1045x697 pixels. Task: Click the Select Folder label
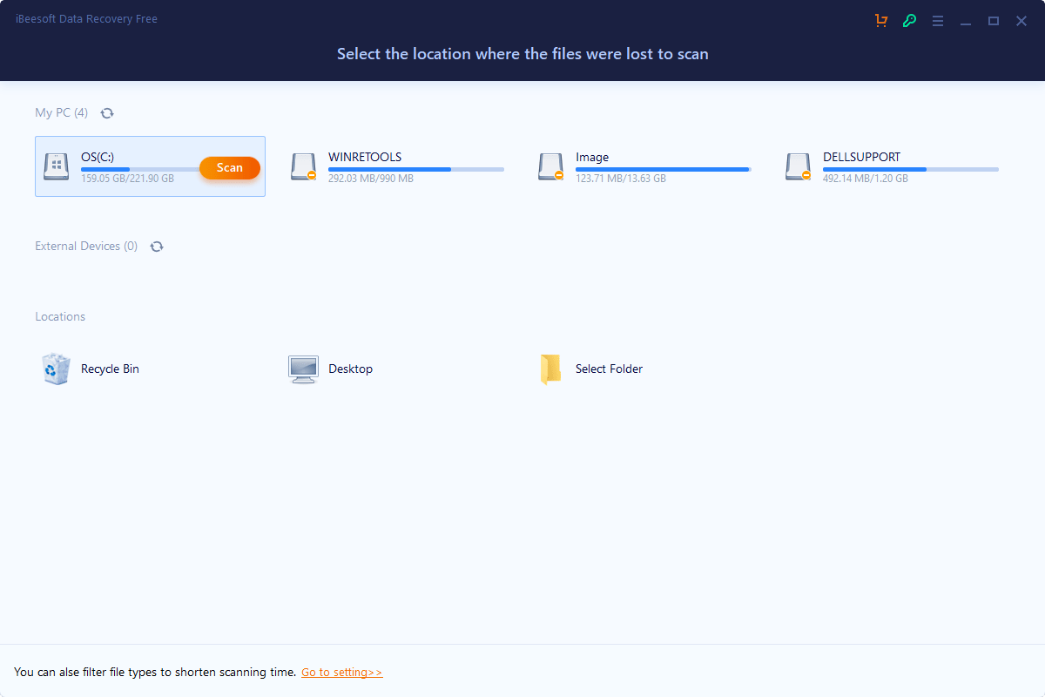click(x=609, y=369)
